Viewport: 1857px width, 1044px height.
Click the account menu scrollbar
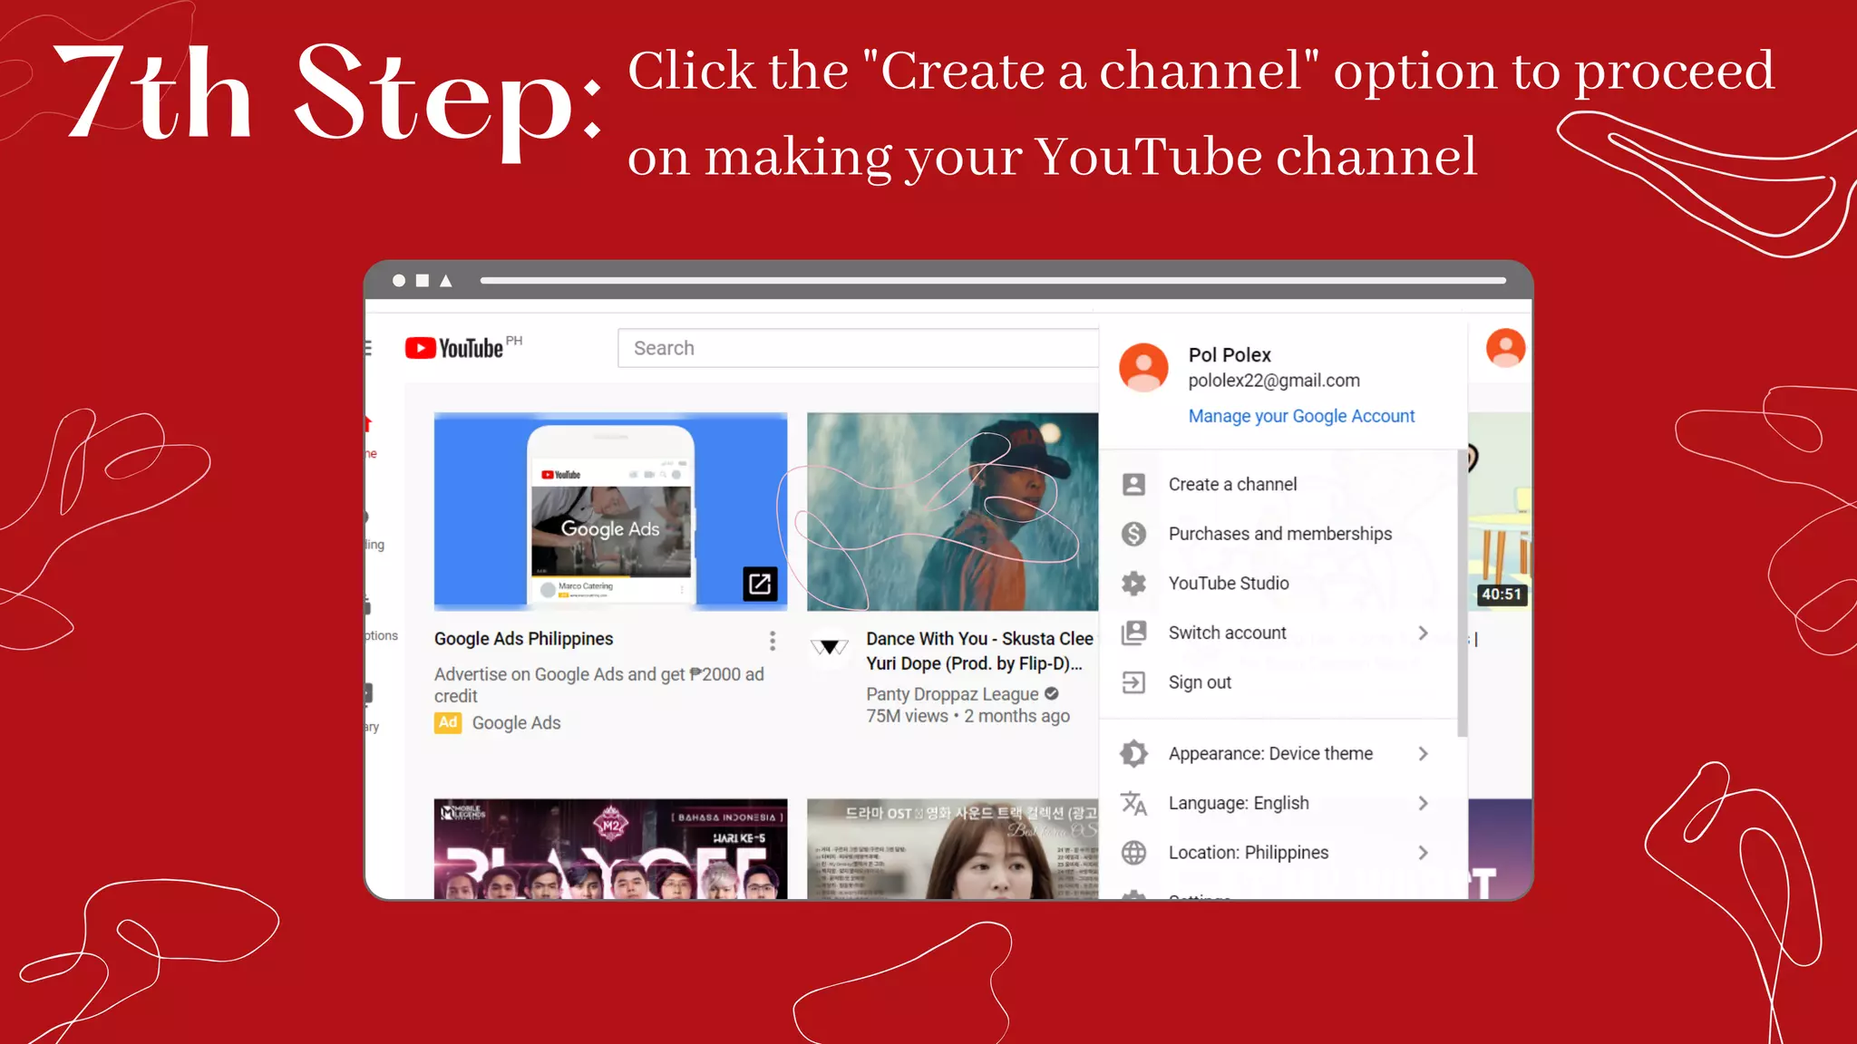1461,594
